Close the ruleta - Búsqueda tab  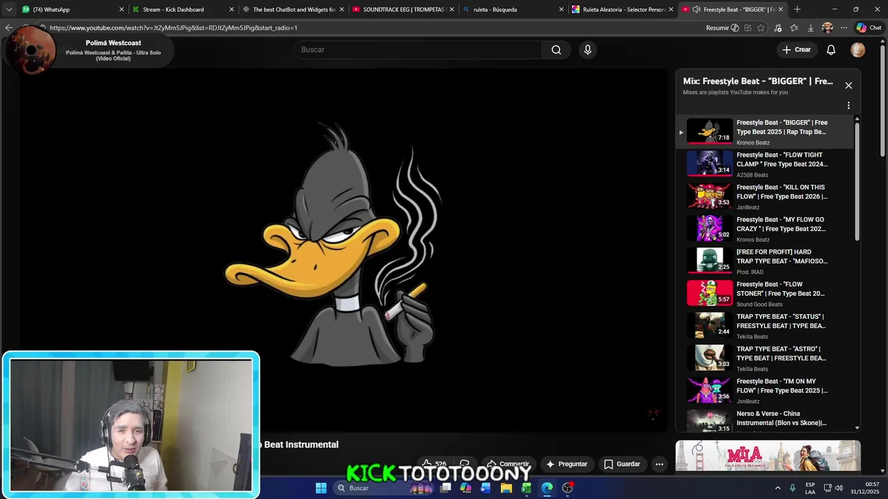pyautogui.click(x=561, y=10)
